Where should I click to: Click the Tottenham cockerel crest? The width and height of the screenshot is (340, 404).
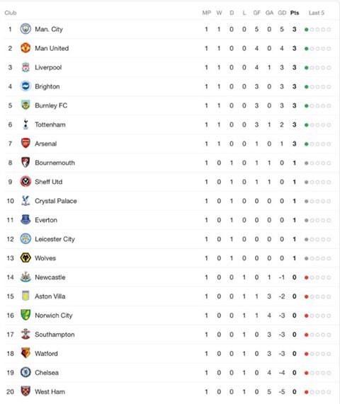click(x=25, y=125)
